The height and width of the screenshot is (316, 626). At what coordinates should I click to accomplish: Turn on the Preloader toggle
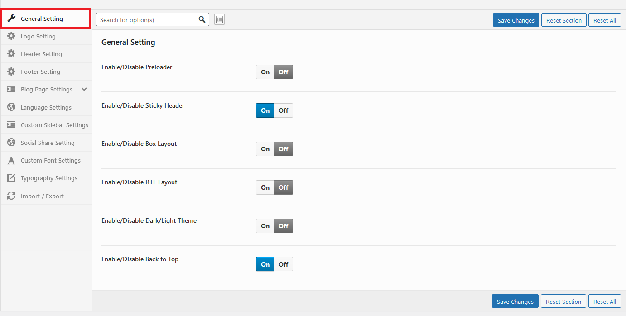(265, 72)
